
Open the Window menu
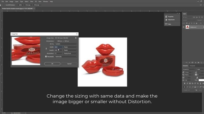click(x=46, y=2)
